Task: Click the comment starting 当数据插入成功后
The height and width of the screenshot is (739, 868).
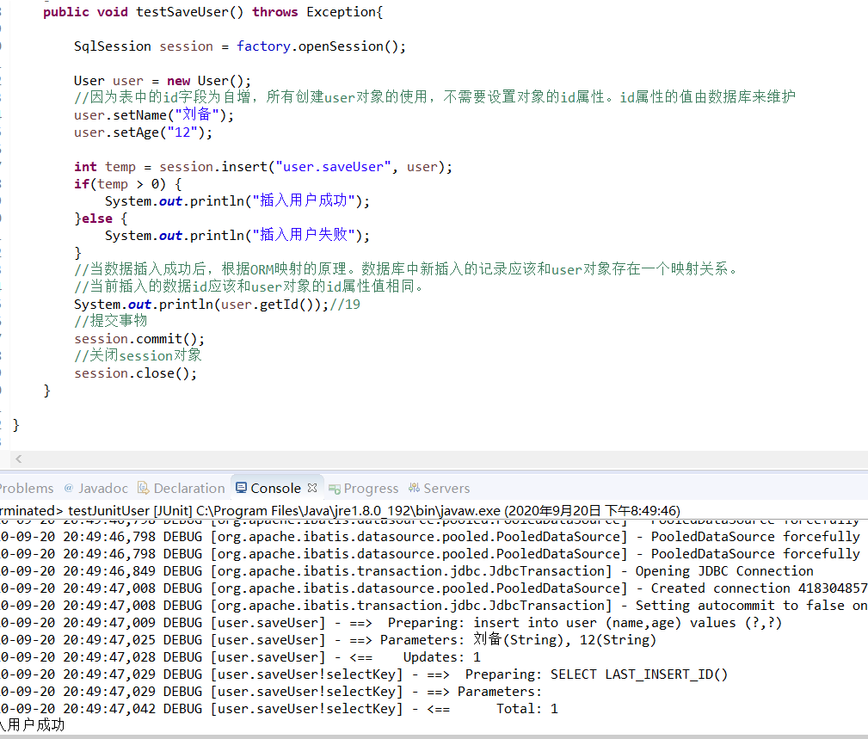Action: coord(406,269)
